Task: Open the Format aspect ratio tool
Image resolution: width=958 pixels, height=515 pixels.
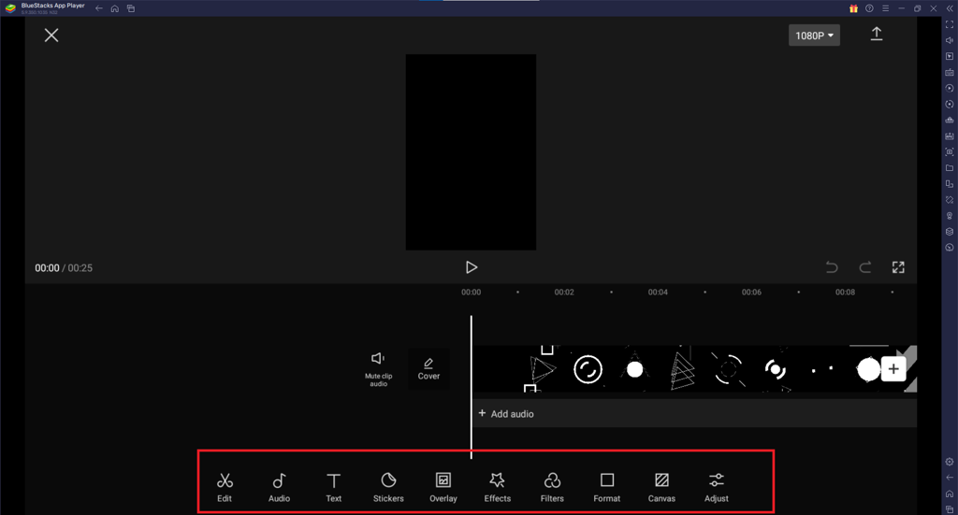Action: pos(607,485)
